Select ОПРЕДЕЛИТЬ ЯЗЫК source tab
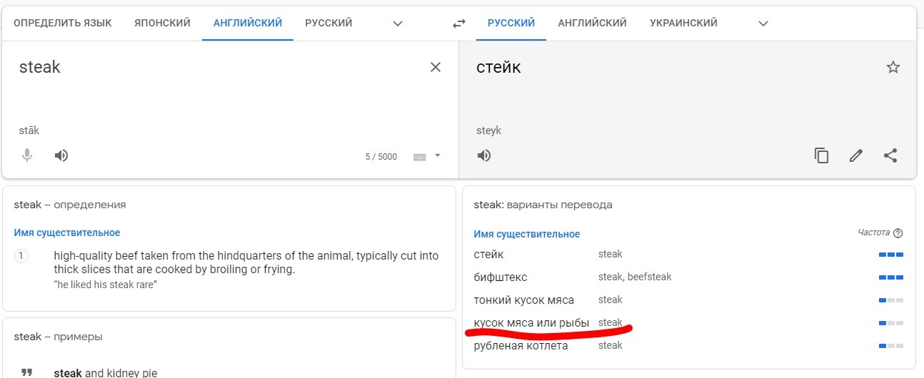 coord(63,24)
